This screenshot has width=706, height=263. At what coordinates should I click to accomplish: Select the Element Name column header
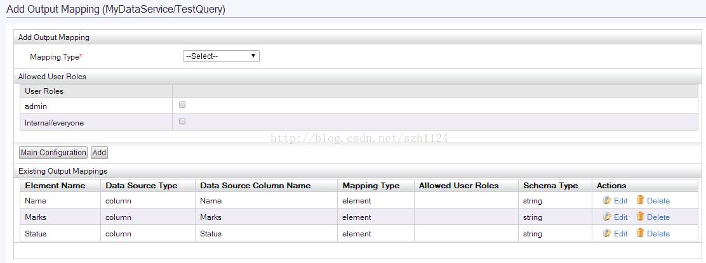click(x=53, y=186)
